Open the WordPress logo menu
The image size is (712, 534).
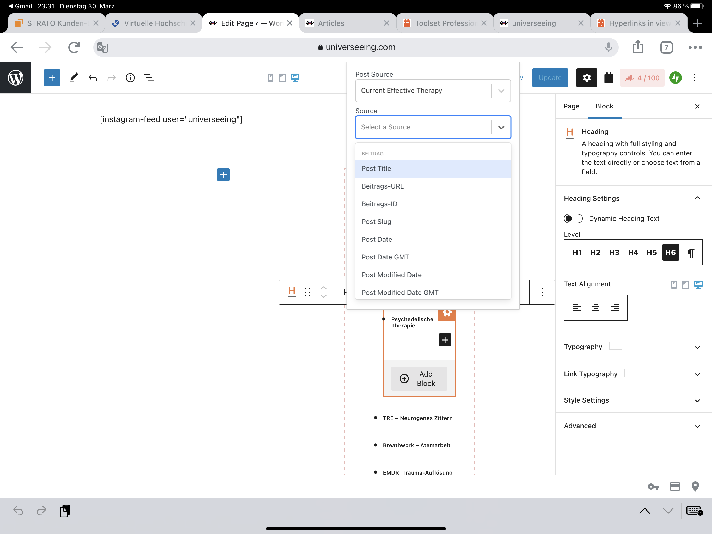pos(15,78)
